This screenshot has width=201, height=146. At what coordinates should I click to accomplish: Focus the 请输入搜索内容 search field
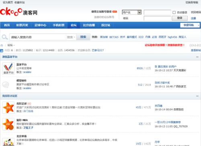pyautogui.click(x=38, y=37)
